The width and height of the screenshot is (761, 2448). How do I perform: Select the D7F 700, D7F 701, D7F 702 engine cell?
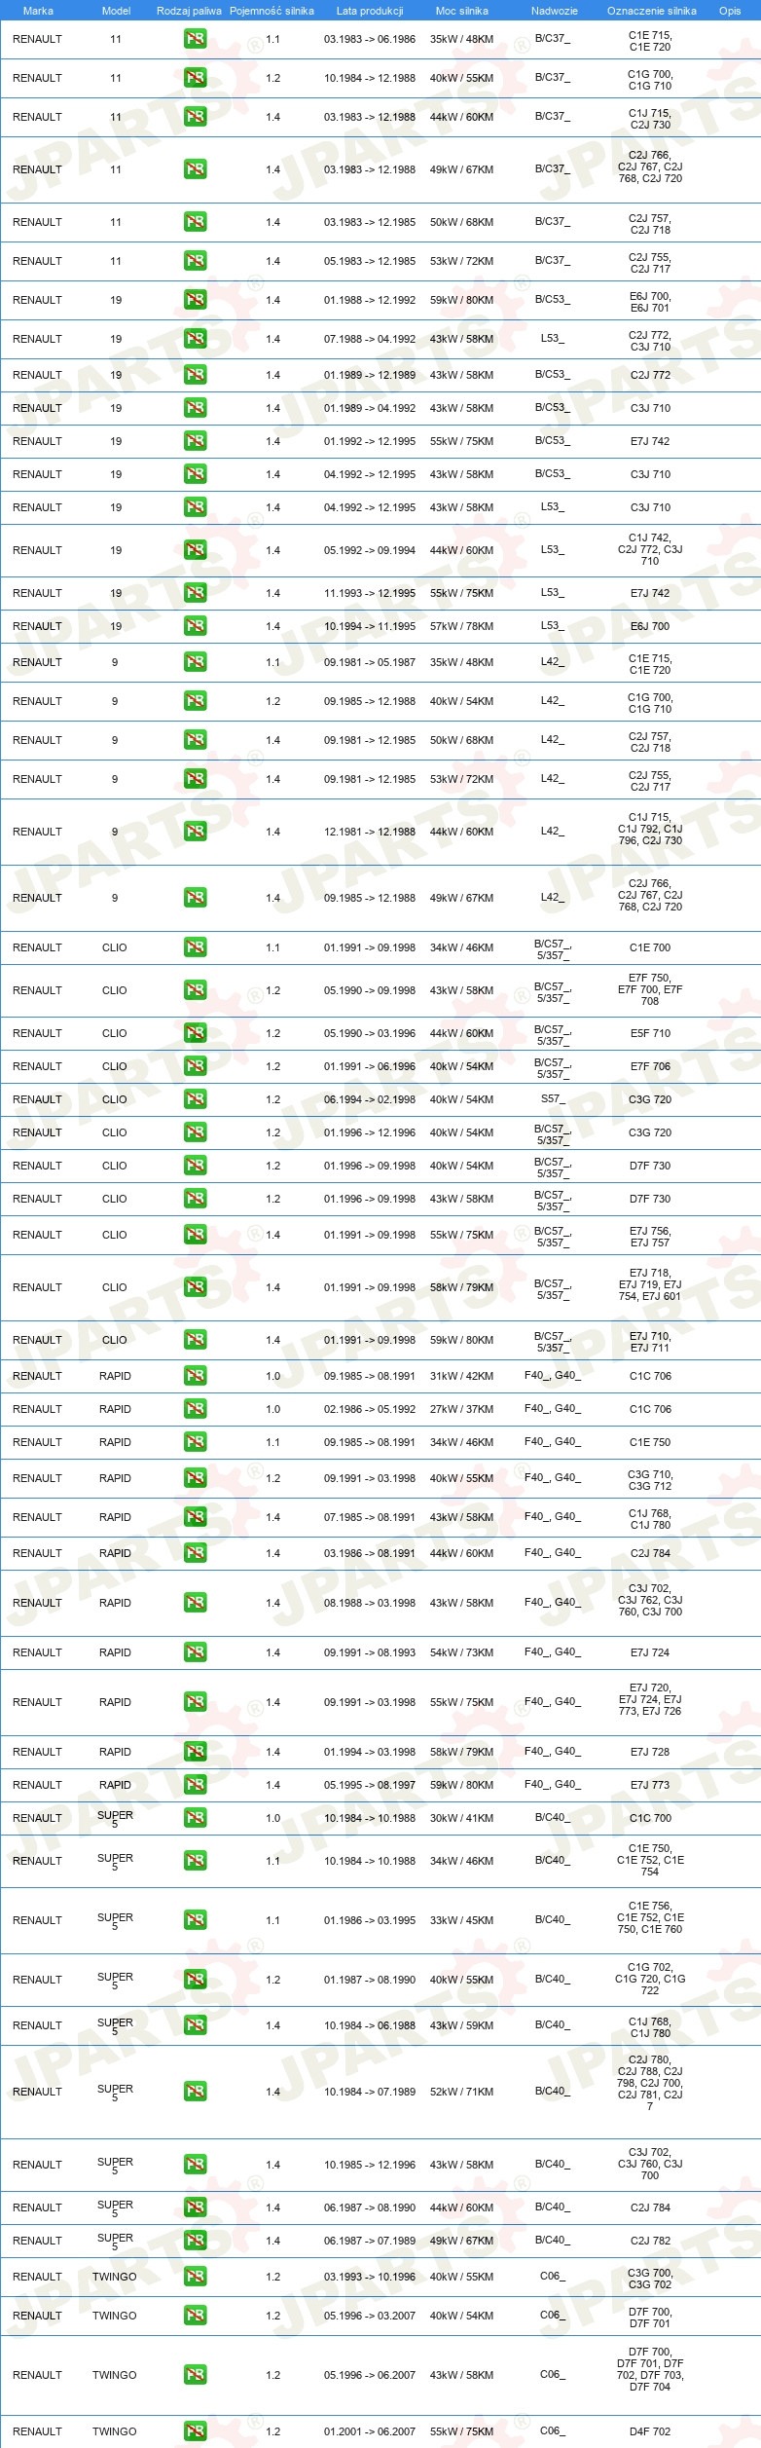pyautogui.click(x=650, y=2369)
